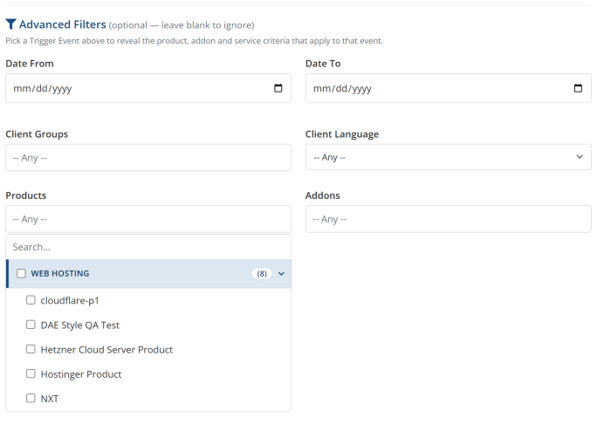Click the Date To input field
597x438 pixels.
pyautogui.click(x=448, y=88)
